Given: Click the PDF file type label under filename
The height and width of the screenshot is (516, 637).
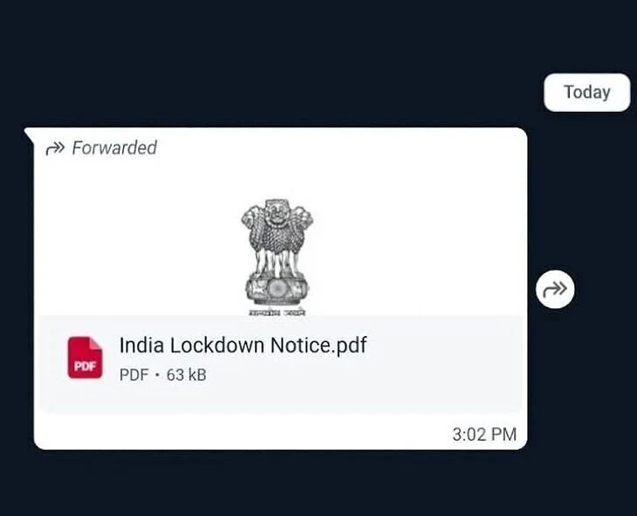Looking at the screenshot, I should tap(134, 375).
